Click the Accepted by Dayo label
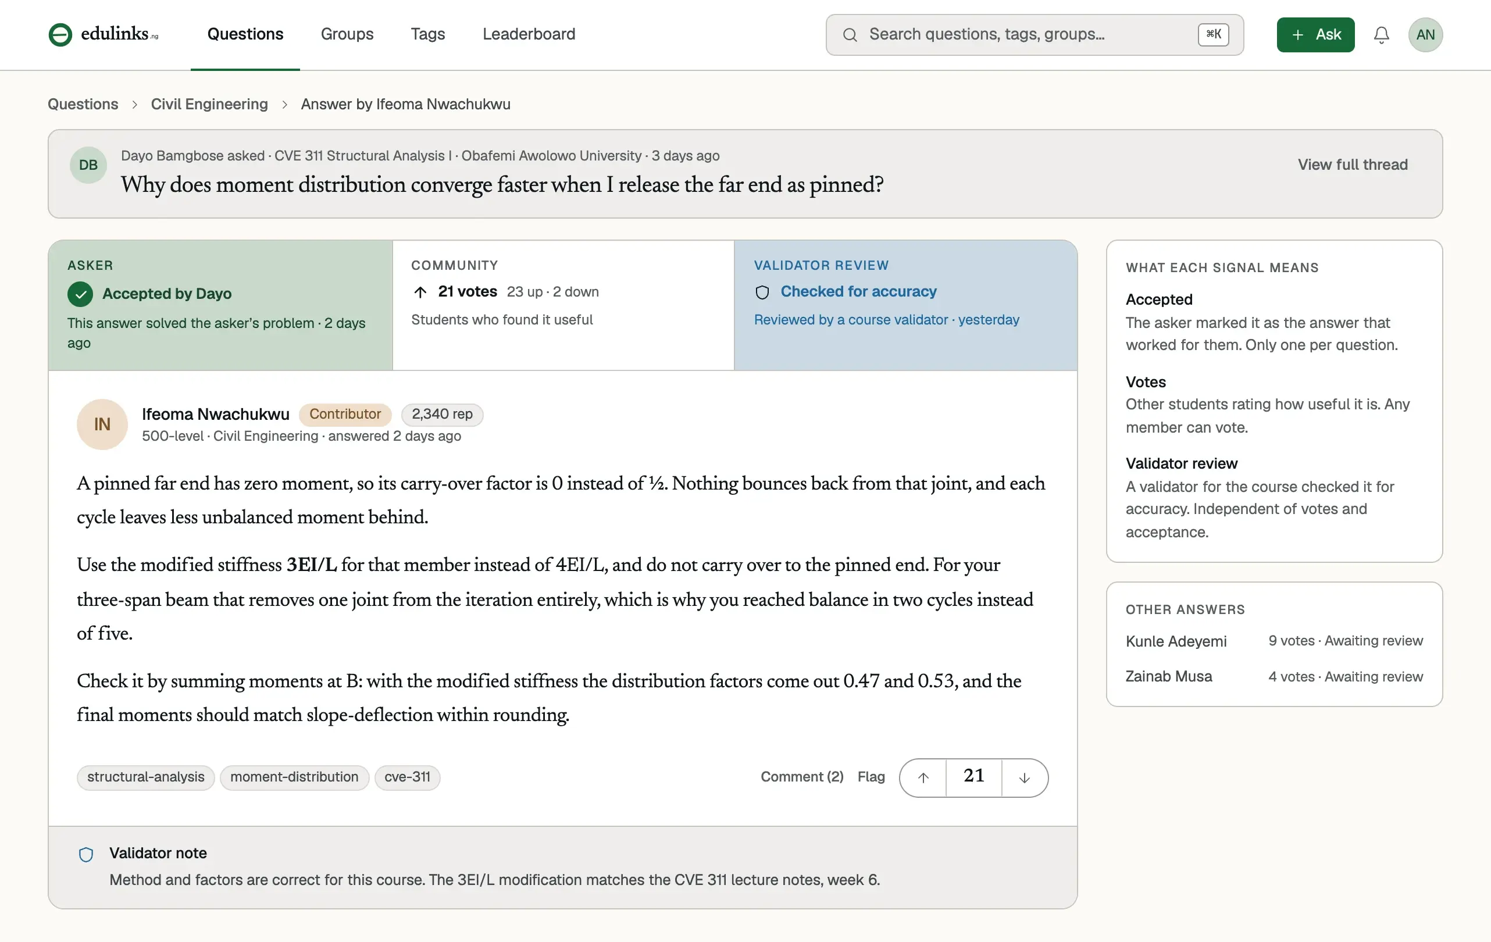 (166, 294)
